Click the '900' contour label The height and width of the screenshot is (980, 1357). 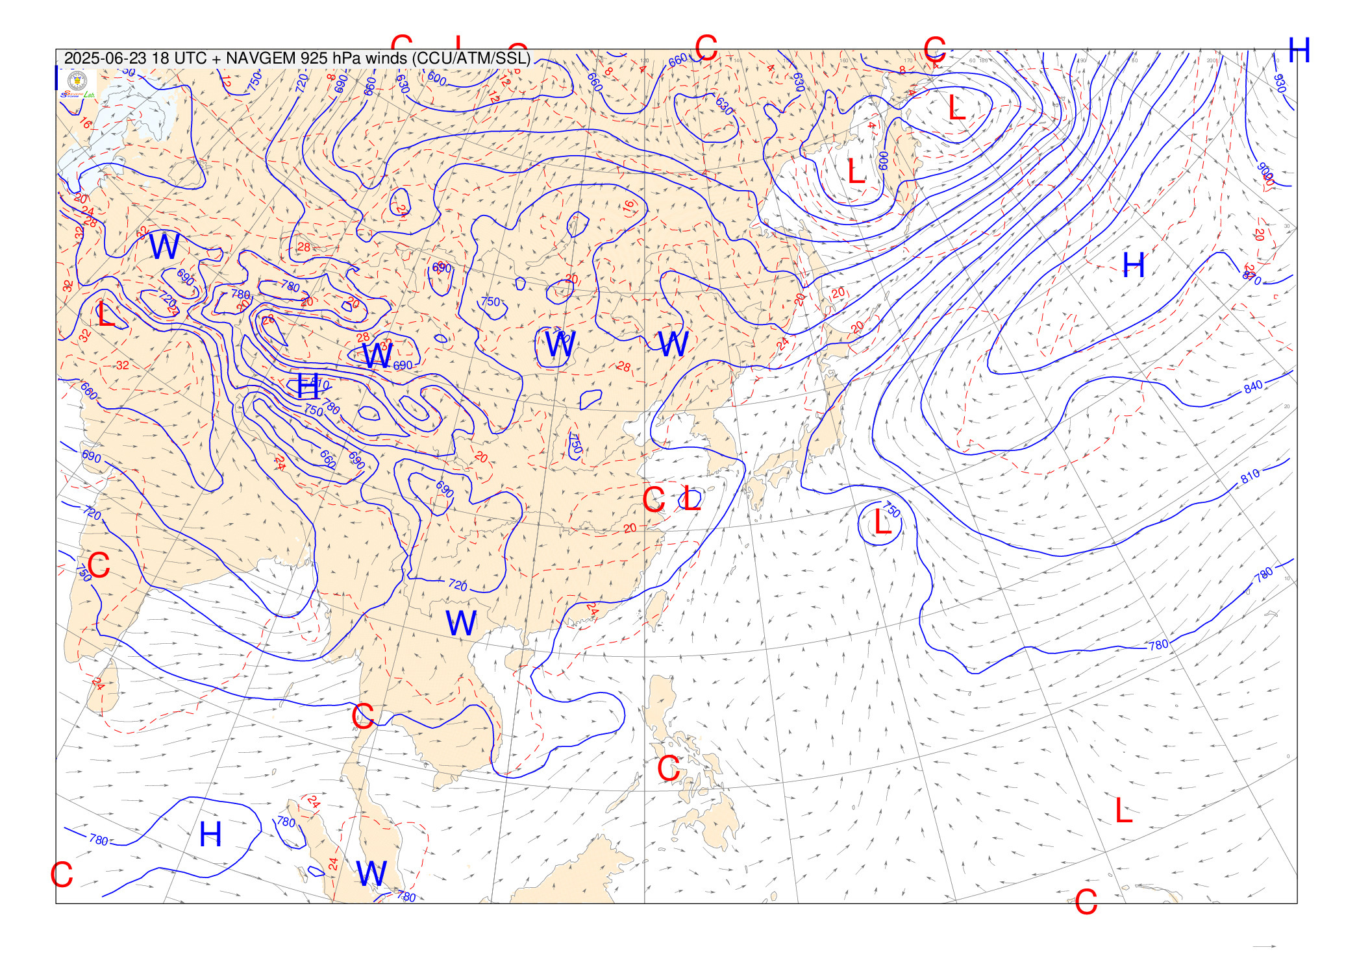coord(1265,174)
